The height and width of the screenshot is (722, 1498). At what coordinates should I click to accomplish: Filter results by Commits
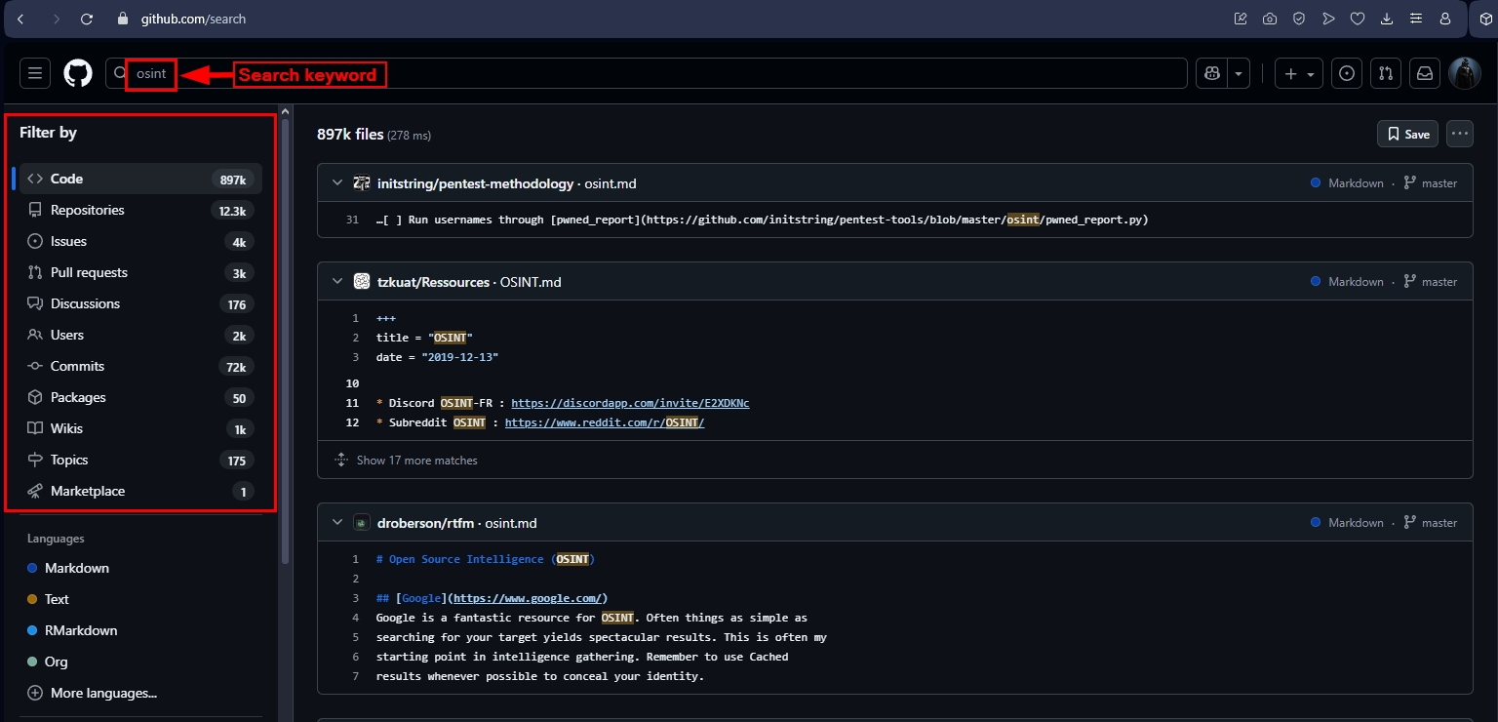click(77, 366)
